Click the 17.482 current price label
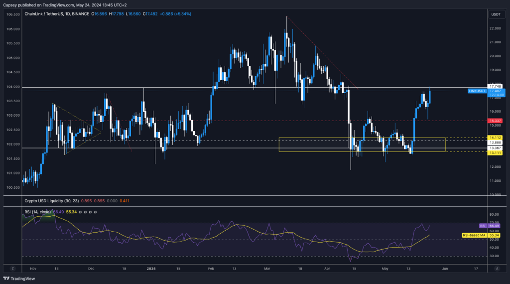Screen dimensions: 510x284 [496, 91]
